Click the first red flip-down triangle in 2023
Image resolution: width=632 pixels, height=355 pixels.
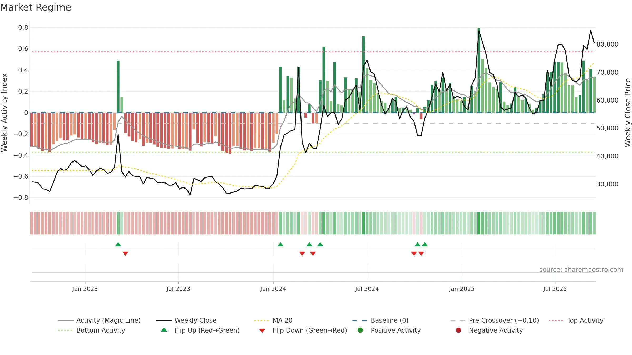[x=125, y=253]
